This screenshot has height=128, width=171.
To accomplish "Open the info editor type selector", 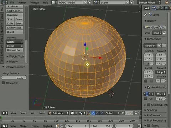I will coord(5,2).
